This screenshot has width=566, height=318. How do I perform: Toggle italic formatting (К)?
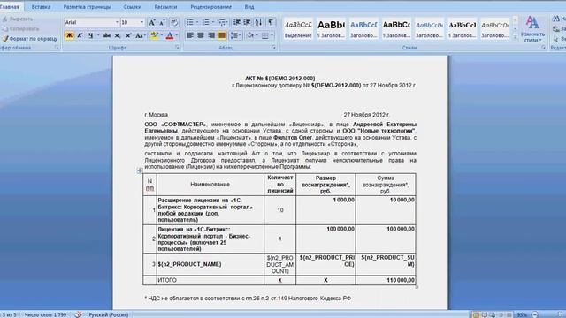[80, 35]
